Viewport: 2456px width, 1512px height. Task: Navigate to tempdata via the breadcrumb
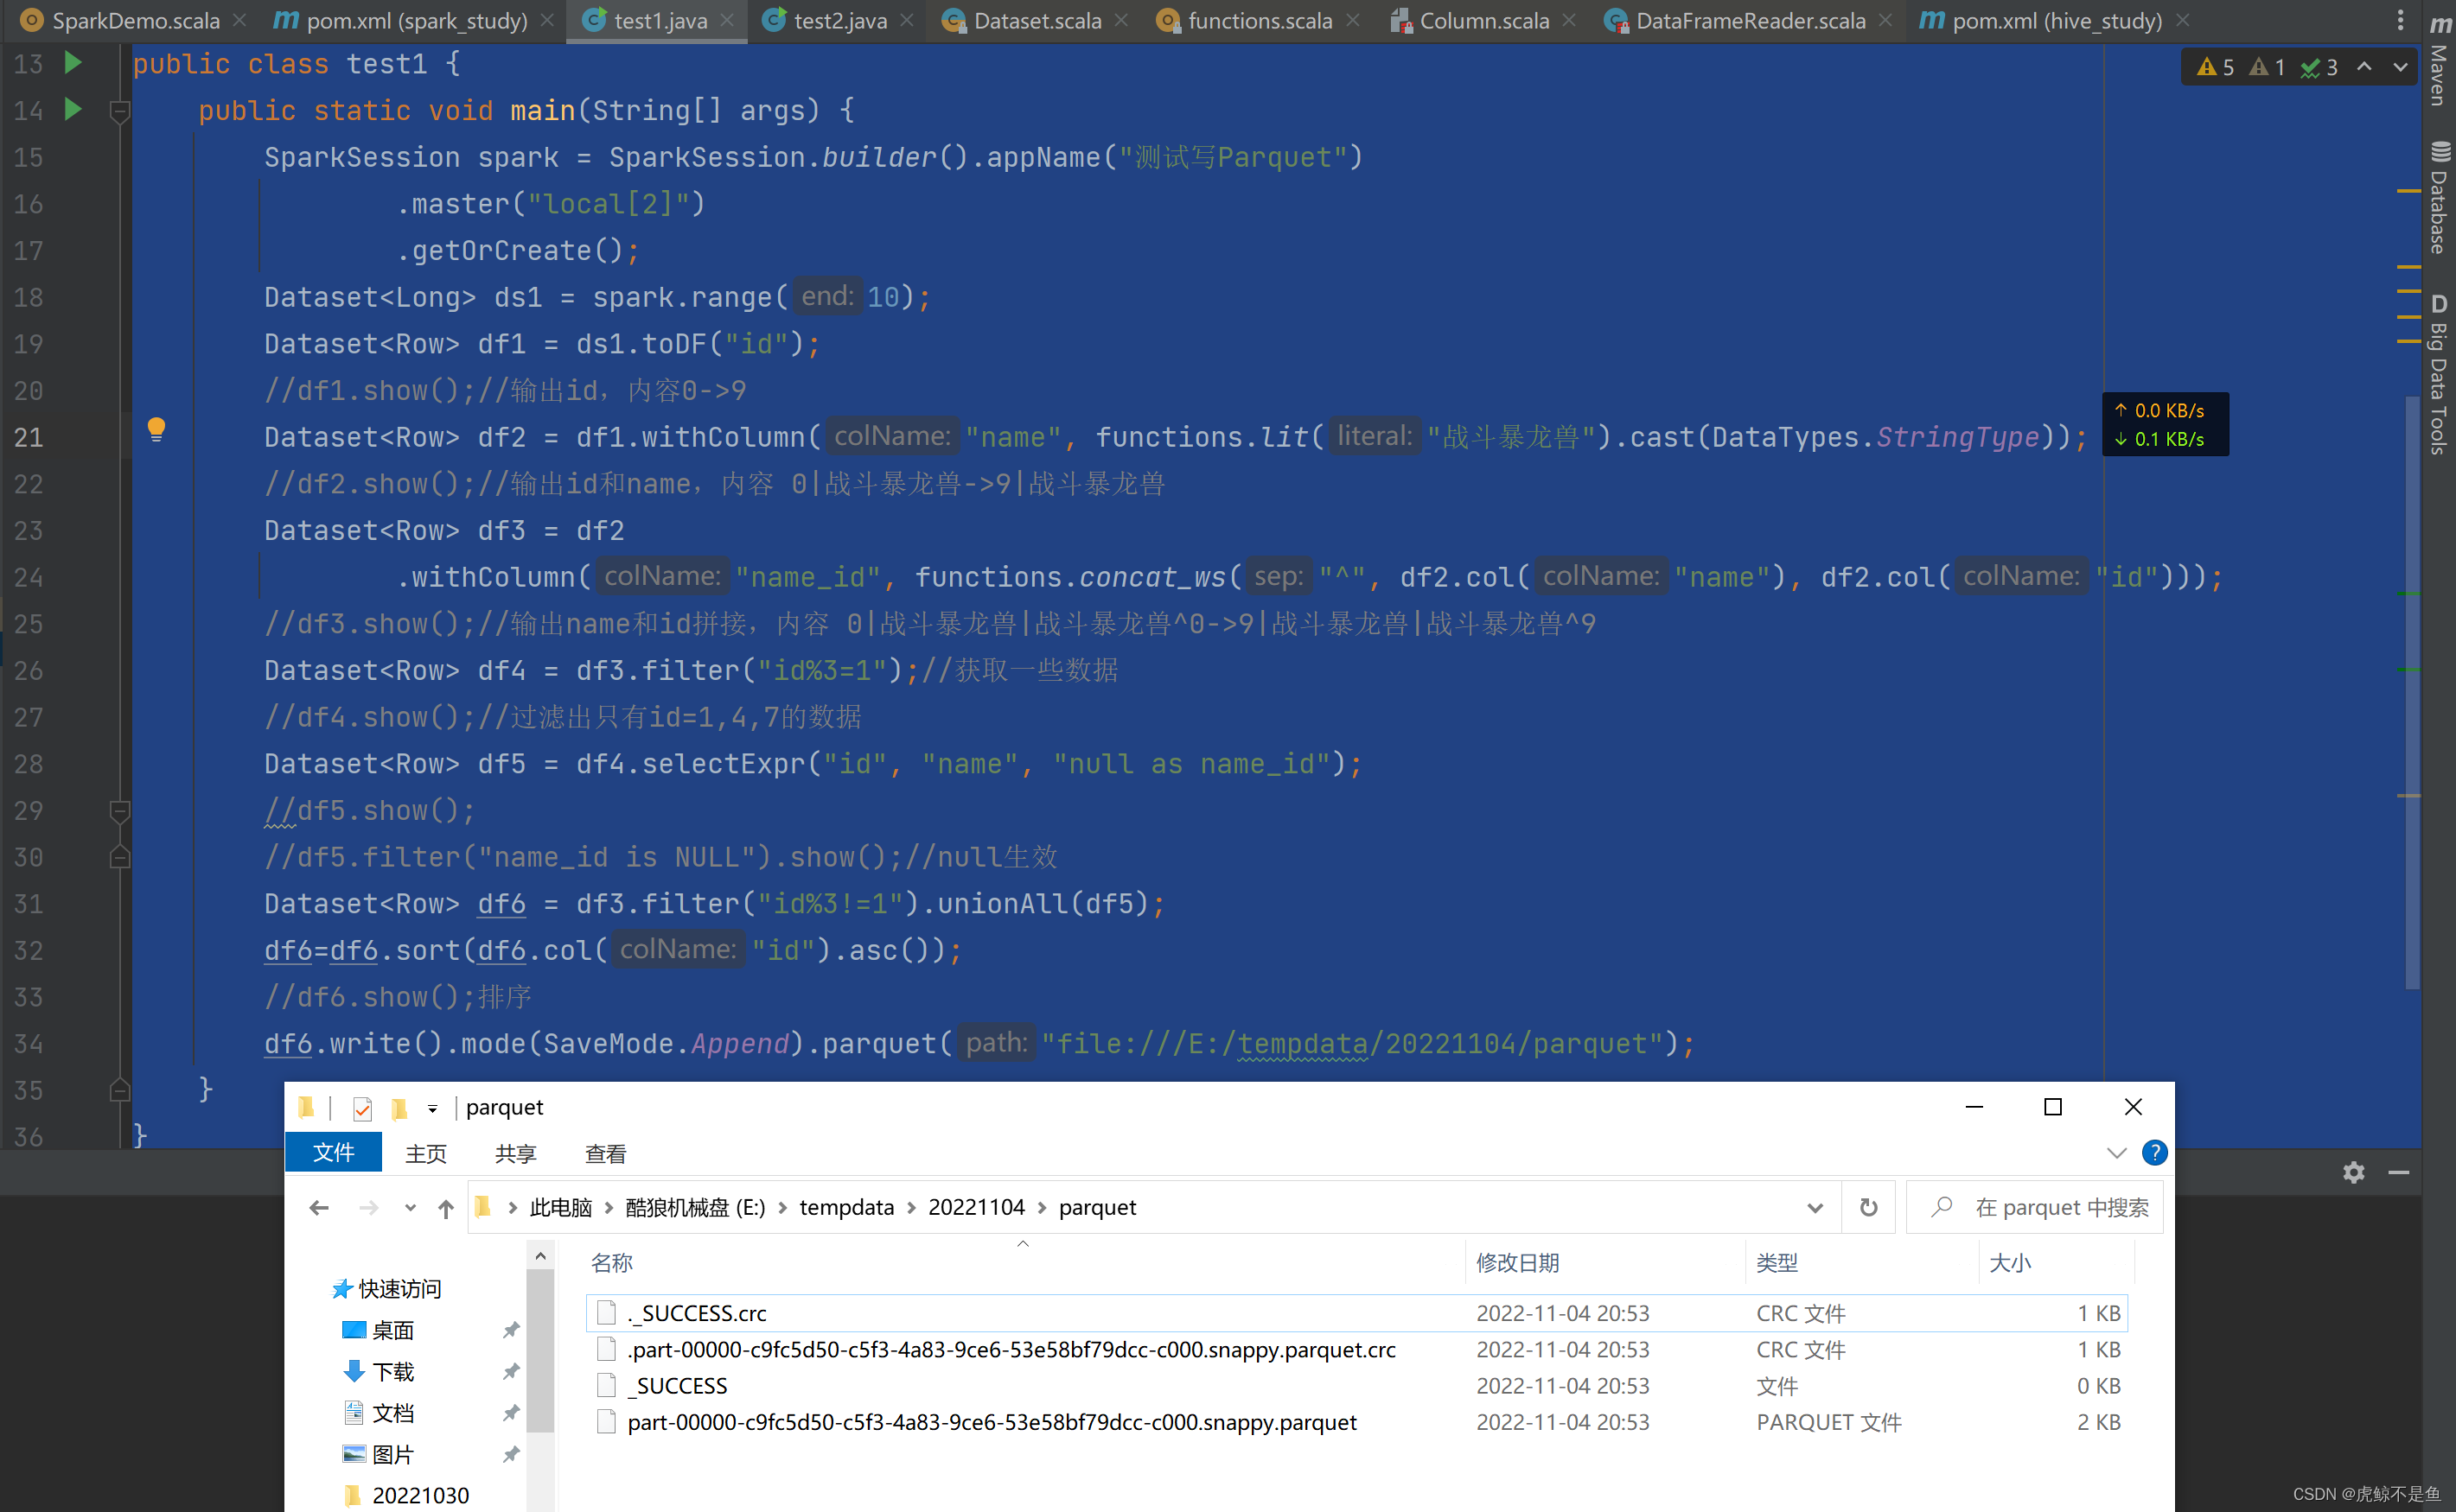click(x=846, y=1207)
